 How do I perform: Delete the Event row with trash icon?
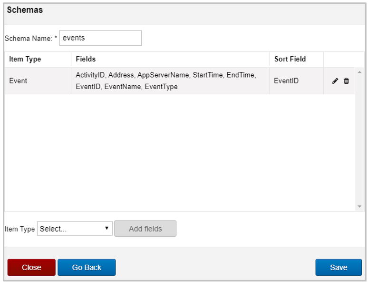click(346, 81)
